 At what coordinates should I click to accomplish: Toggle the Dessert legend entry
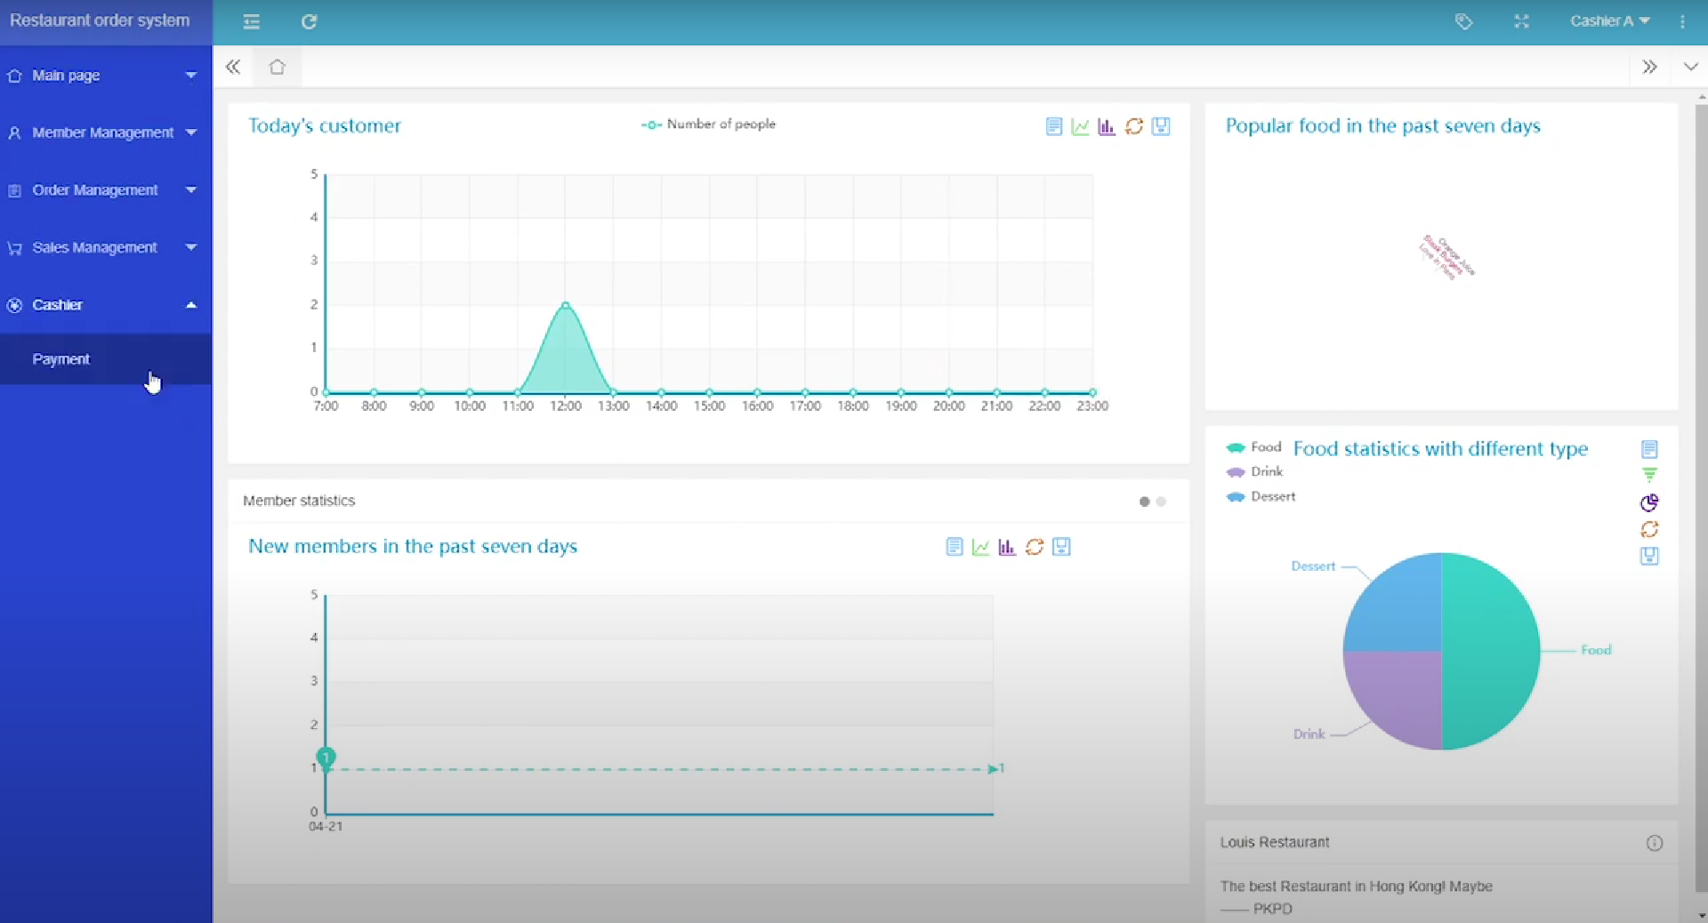point(1261,497)
